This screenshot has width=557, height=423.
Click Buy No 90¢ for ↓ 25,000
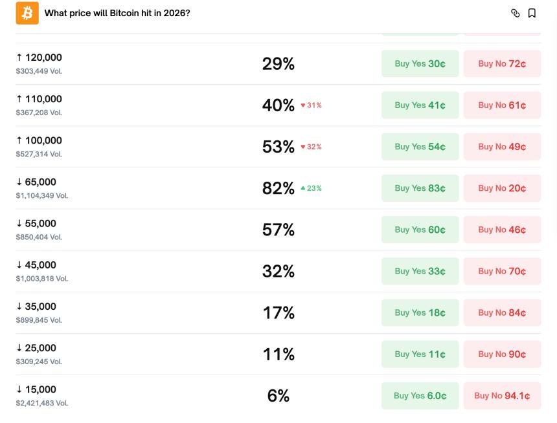click(502, 354)
